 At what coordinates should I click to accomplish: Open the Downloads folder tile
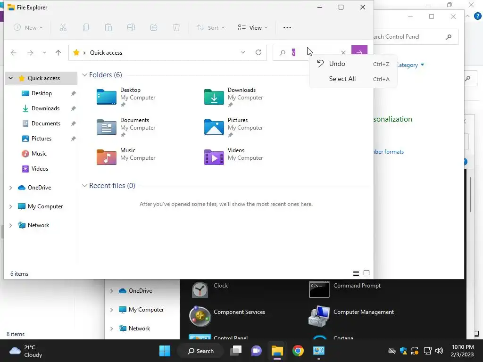click(234, 97)
